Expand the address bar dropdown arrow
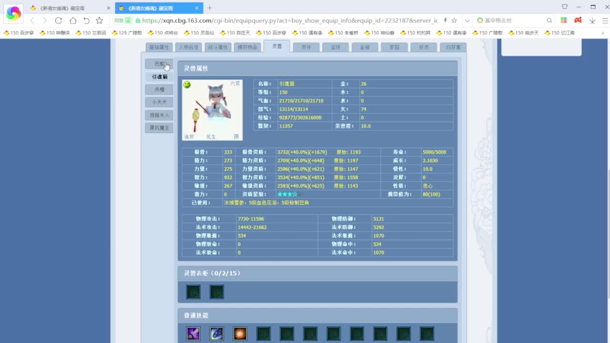This screenshot has width=610, height=343. point(467,20)
